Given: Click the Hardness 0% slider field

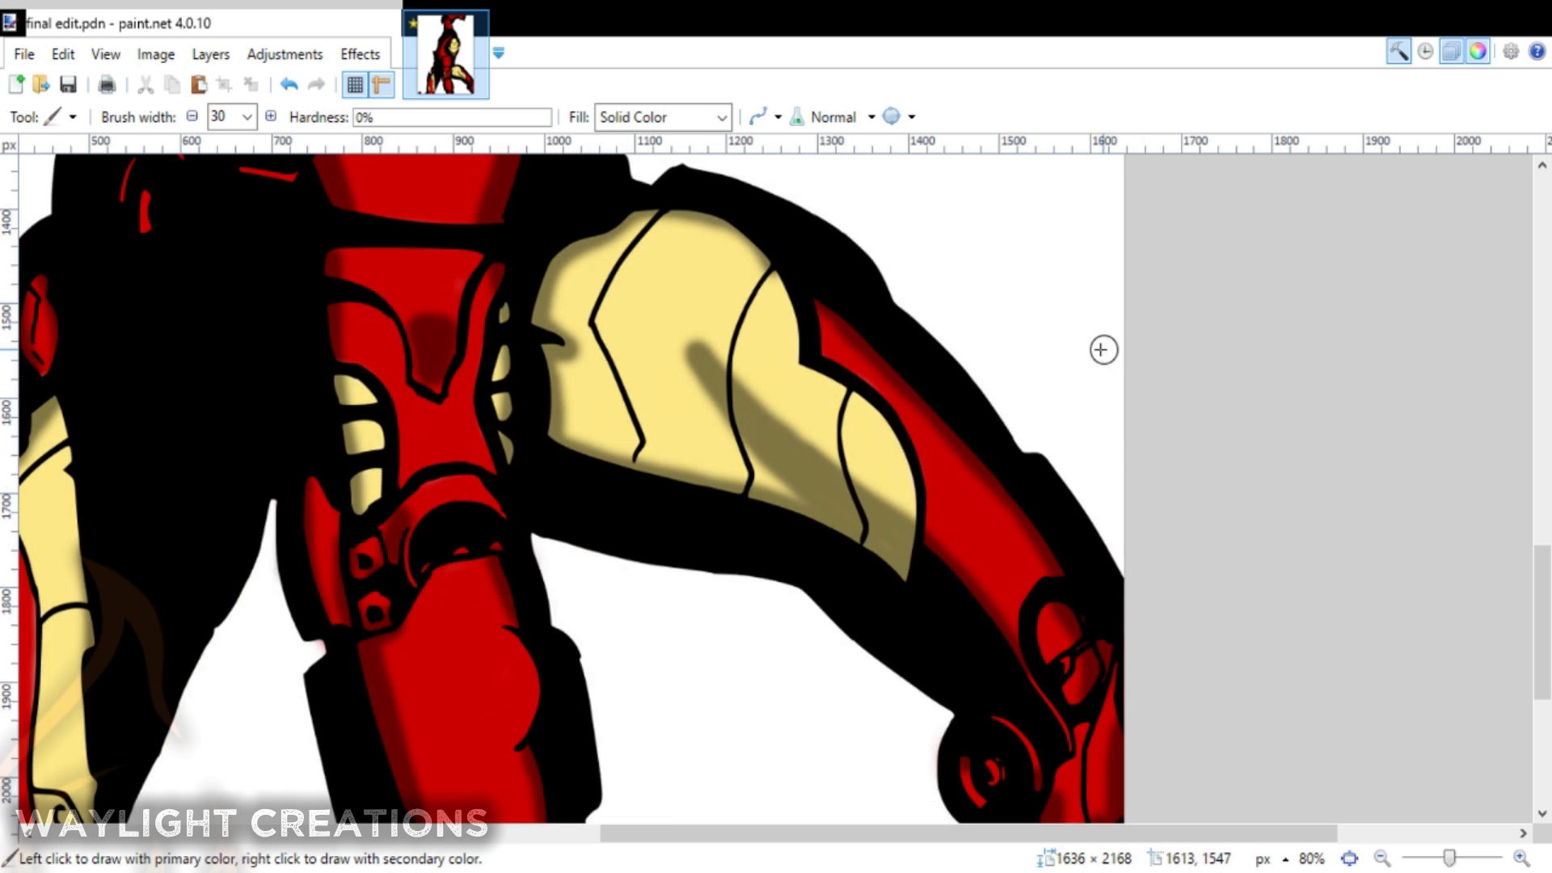Looking at the screenshot, I should (x=453, y=117).
